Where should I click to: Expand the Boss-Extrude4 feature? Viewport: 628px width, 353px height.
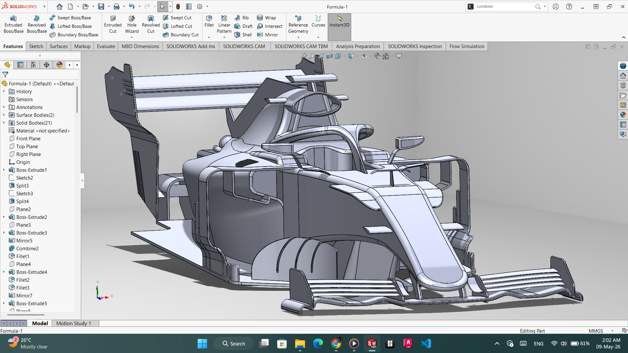pos(4,272)
